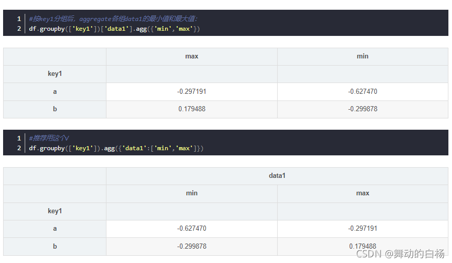Click line number 1 beside the aggregate comment
This screenshot has width=452, height=263.
(19, 19)
